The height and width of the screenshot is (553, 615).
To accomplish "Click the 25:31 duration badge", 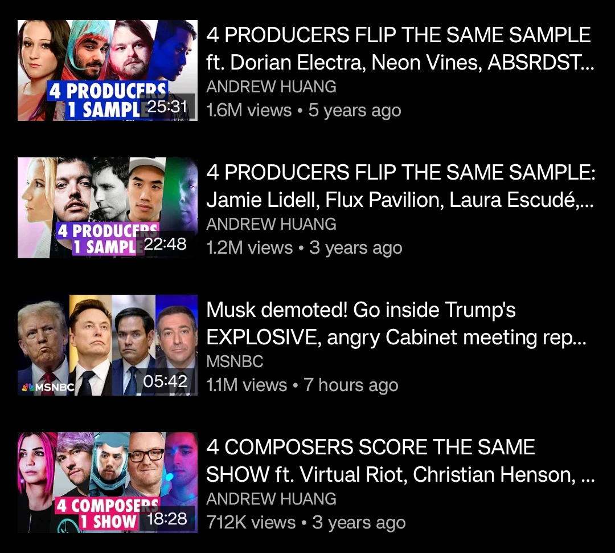I will 167,107.
